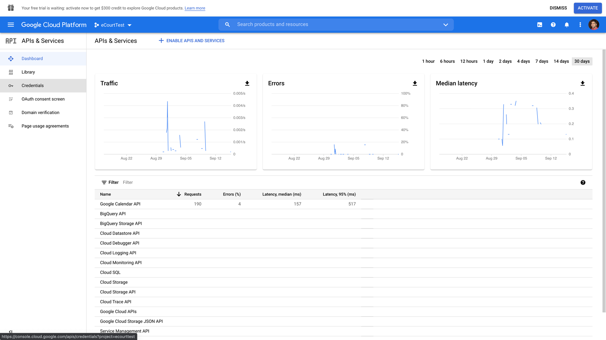Download the Median latency chart data

(x=582, y=83)
